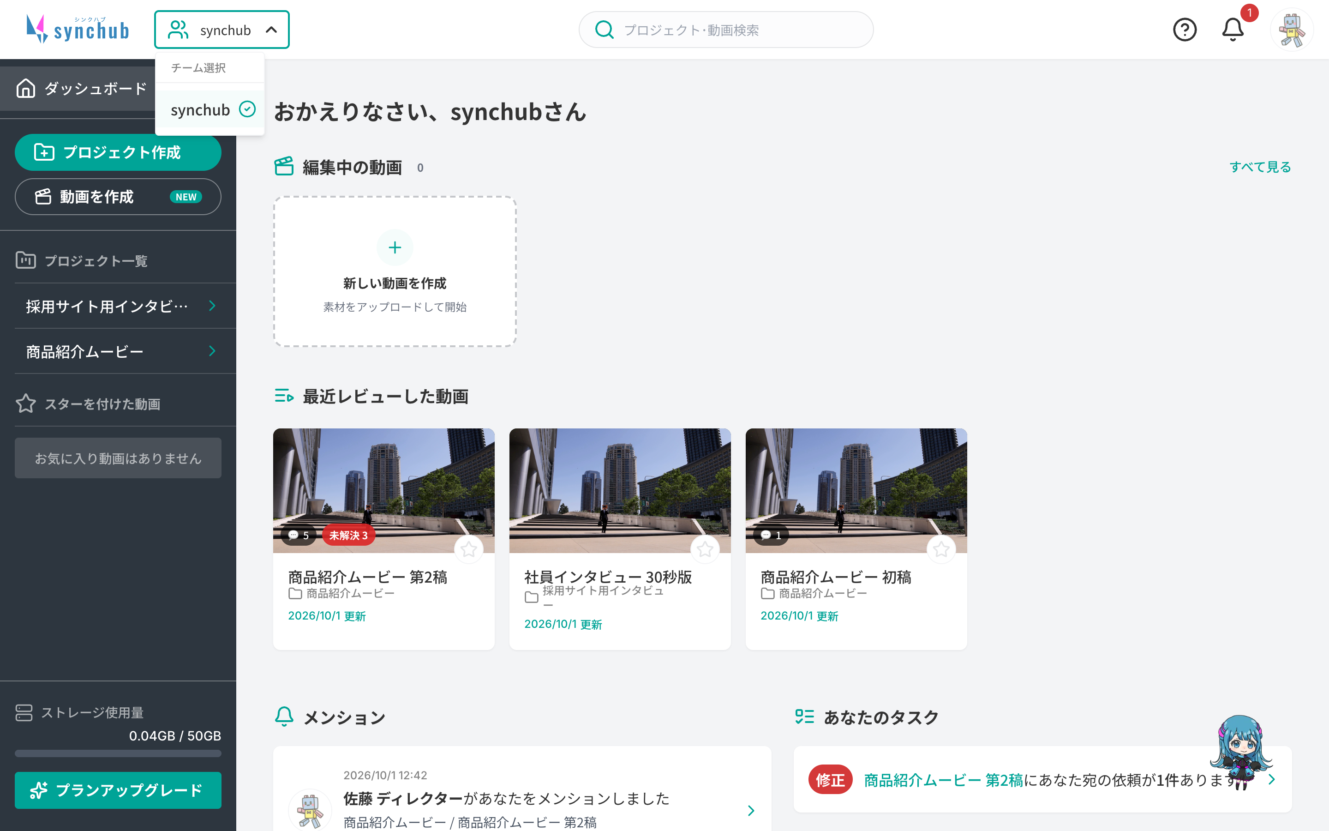
Task: Click the storage usage icon
Action: tap(24, 712)
